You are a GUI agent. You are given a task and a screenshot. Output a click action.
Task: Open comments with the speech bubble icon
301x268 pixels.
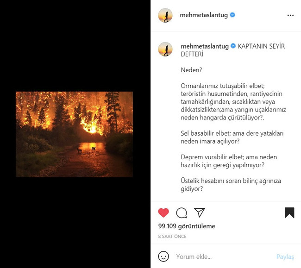pyautogui.click(x=182, y=213)
